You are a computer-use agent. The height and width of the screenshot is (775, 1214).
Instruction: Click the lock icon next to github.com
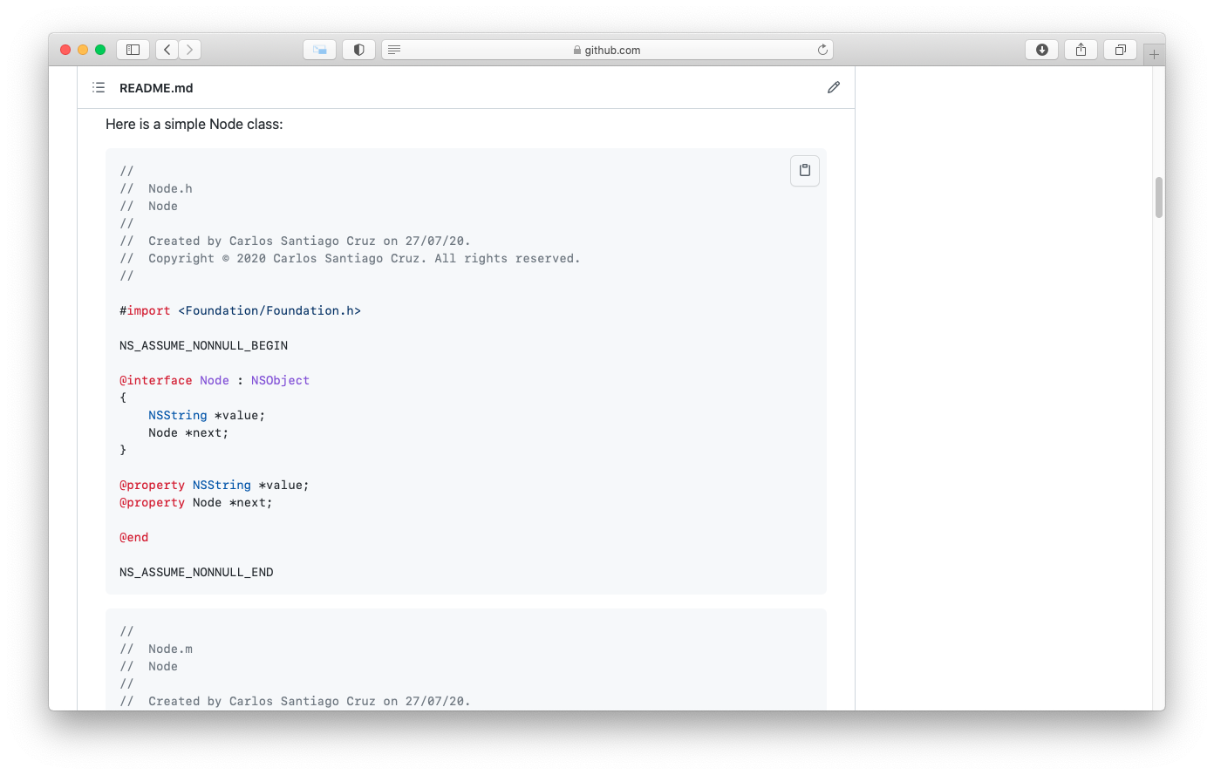pos(577,50)
